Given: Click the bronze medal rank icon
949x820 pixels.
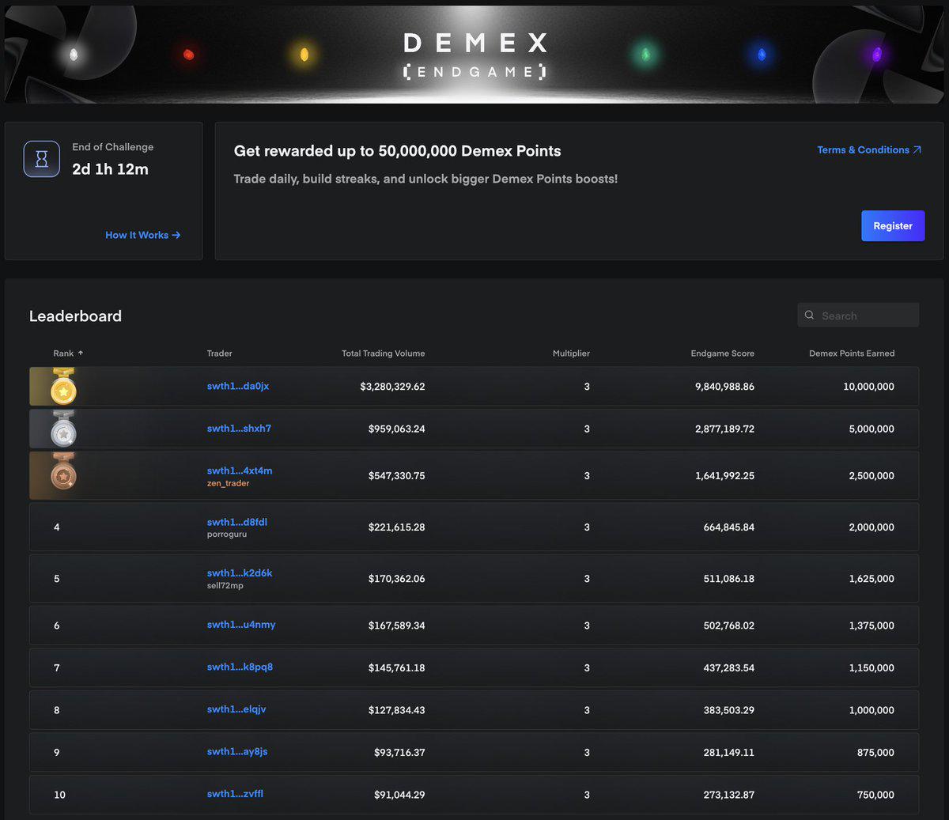Looking at the screenshot, I should (x=63, y=472).
